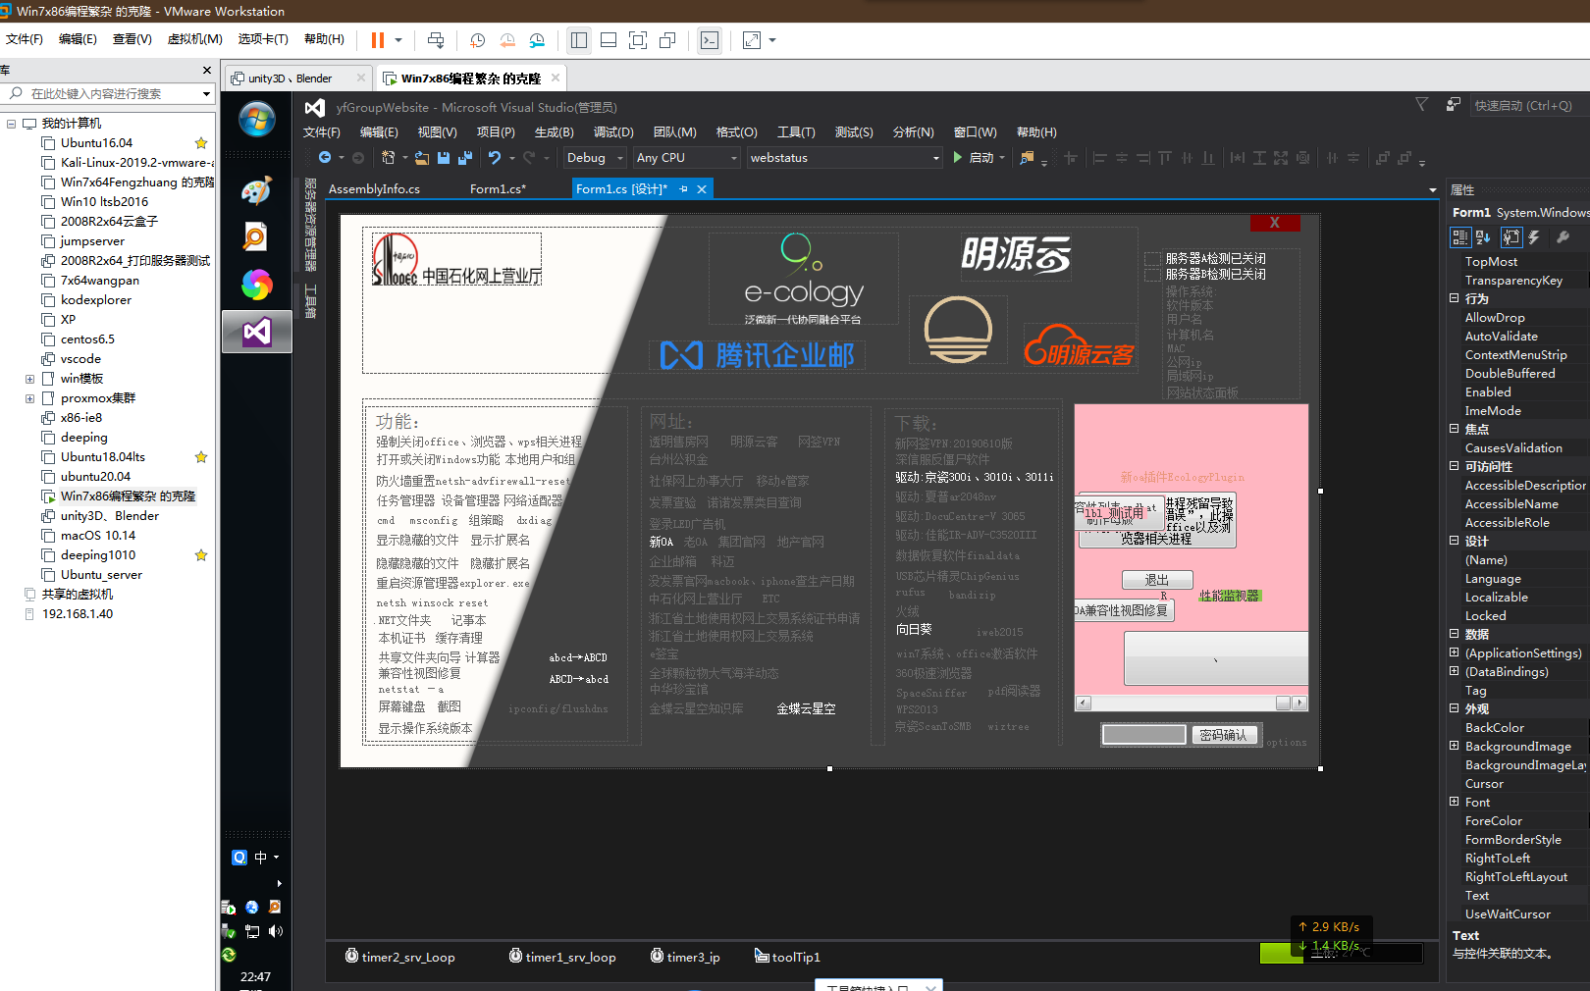This screenshot has width=1590, height=991.
Task: Open Visual Studio 调试(D) menu
Action: pyautogui.click(x=613, y=132)
